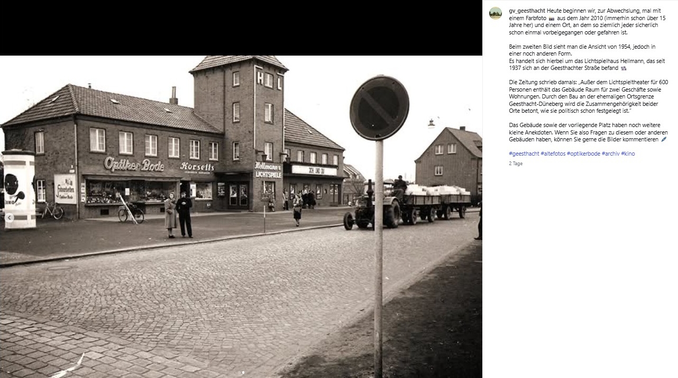
Task: Click the no-parking sign in the photo
Action: pyautogui.click(x=379, y=108)
